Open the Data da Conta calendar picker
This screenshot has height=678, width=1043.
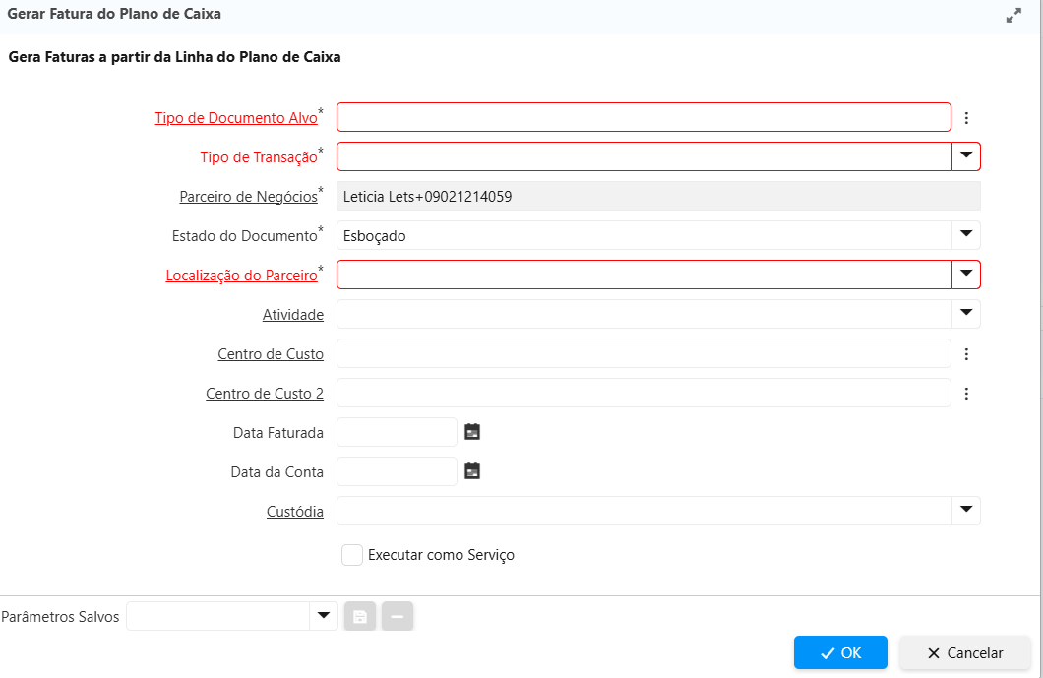click(472, 471)
